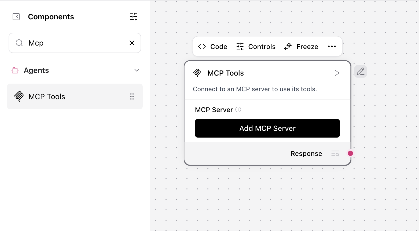Click the Add MCP Server button
Image resolution: width=419 pixels, height=231 pixels.
point(267,128)
